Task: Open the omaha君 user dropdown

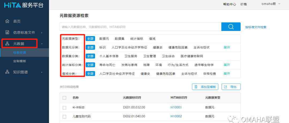Action: pyautogui.click(x=271, y=4)
